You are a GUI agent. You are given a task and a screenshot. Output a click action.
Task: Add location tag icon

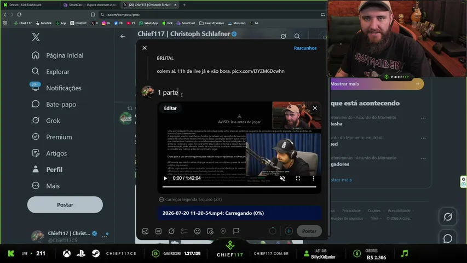[223, 231]
